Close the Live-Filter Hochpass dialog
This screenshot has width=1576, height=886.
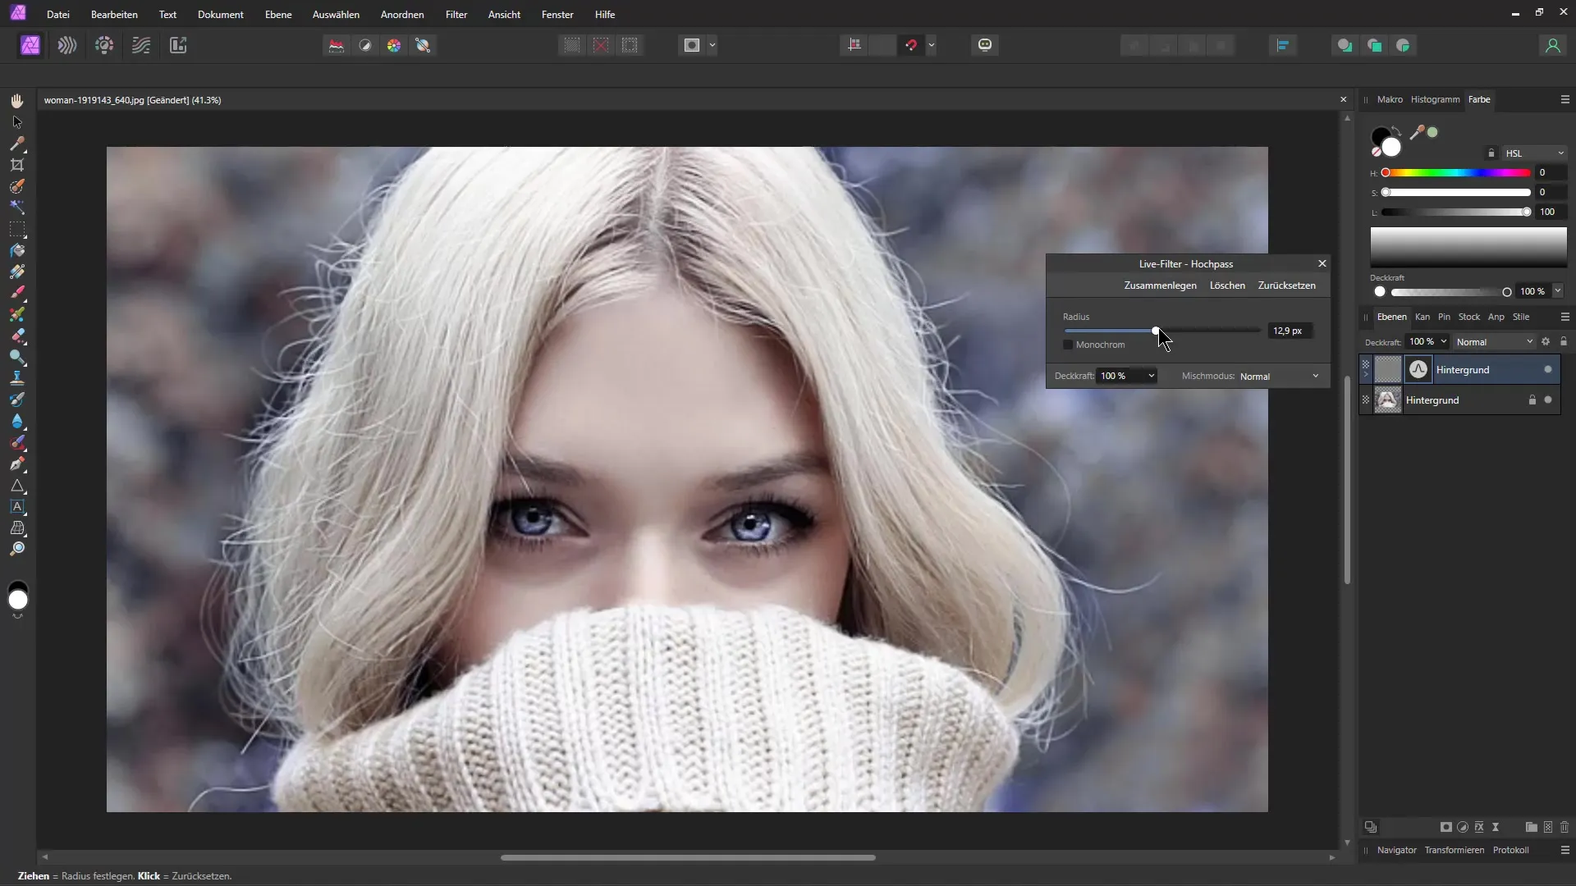[x=1322, y=263]
